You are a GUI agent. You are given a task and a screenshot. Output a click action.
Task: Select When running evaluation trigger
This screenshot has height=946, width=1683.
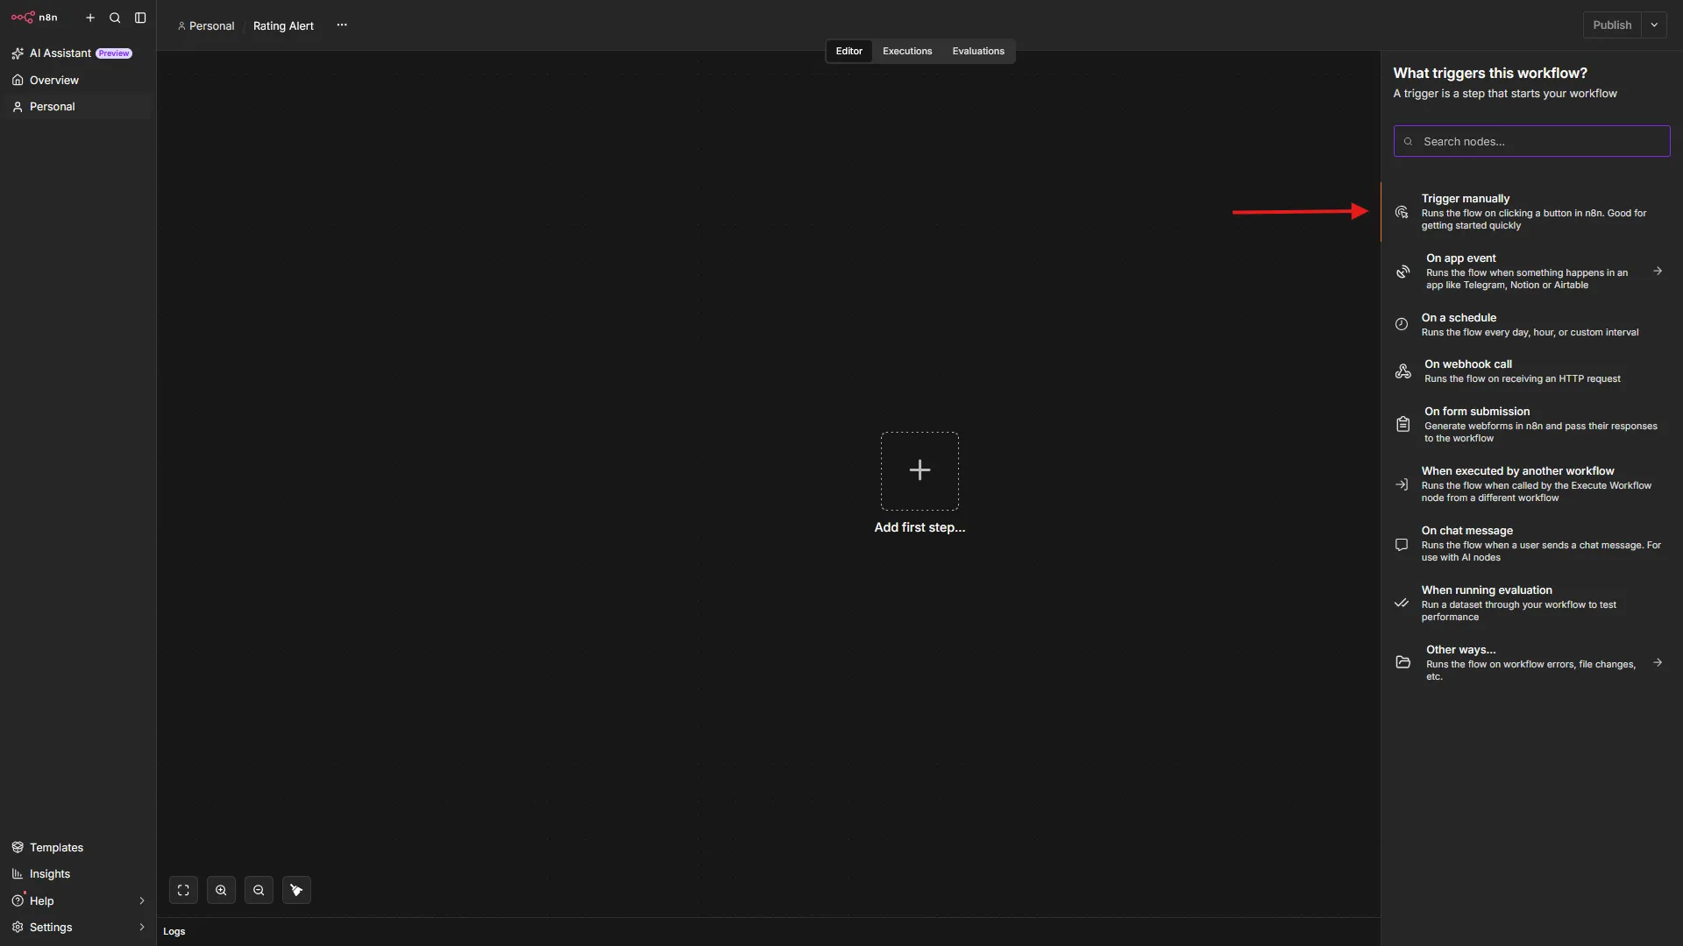point(1531,604)
